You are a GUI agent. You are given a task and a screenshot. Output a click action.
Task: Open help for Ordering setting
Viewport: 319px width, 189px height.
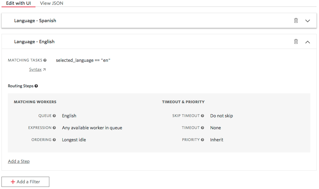tap(54, 139)
